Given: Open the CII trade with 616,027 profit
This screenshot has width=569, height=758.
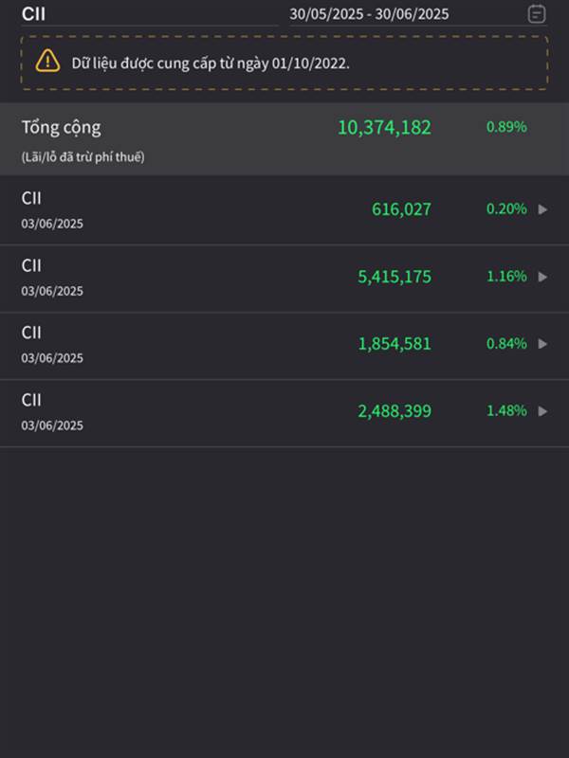Looking at the screenshot, I should click(284, 209).
